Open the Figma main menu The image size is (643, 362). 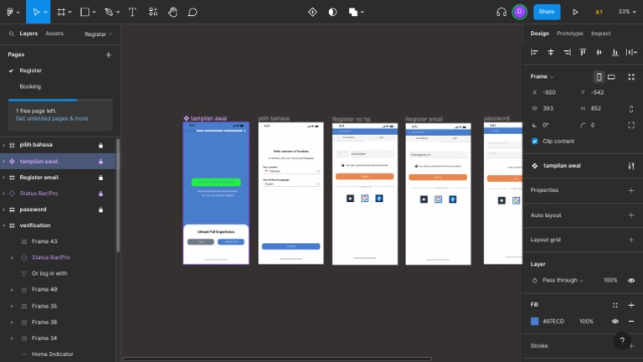coord(12,12)
